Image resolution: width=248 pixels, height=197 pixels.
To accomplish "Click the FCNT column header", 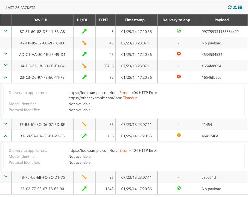I will tap(103, 20).
